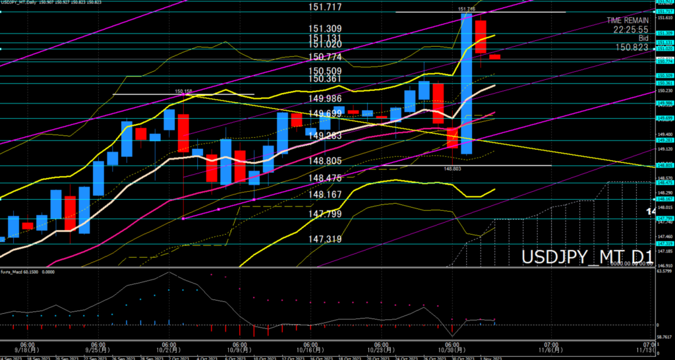Click the 150.823 bid price readout
The width and height of the screenshot is (675, 360).
pos(631,47)
